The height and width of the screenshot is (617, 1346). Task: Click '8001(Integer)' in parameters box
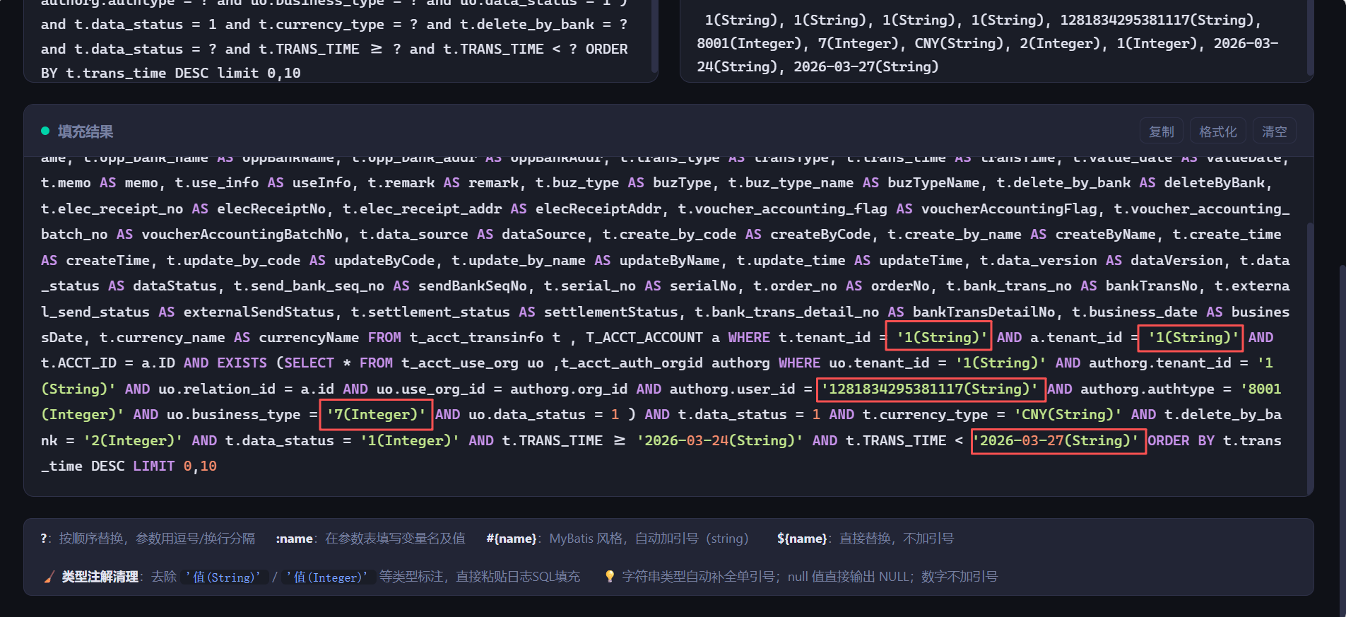click(749, 43)
